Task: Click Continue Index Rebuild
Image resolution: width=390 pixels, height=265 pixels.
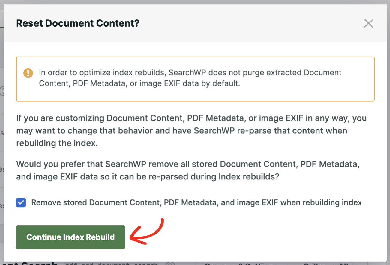Action: coord(70,237)
